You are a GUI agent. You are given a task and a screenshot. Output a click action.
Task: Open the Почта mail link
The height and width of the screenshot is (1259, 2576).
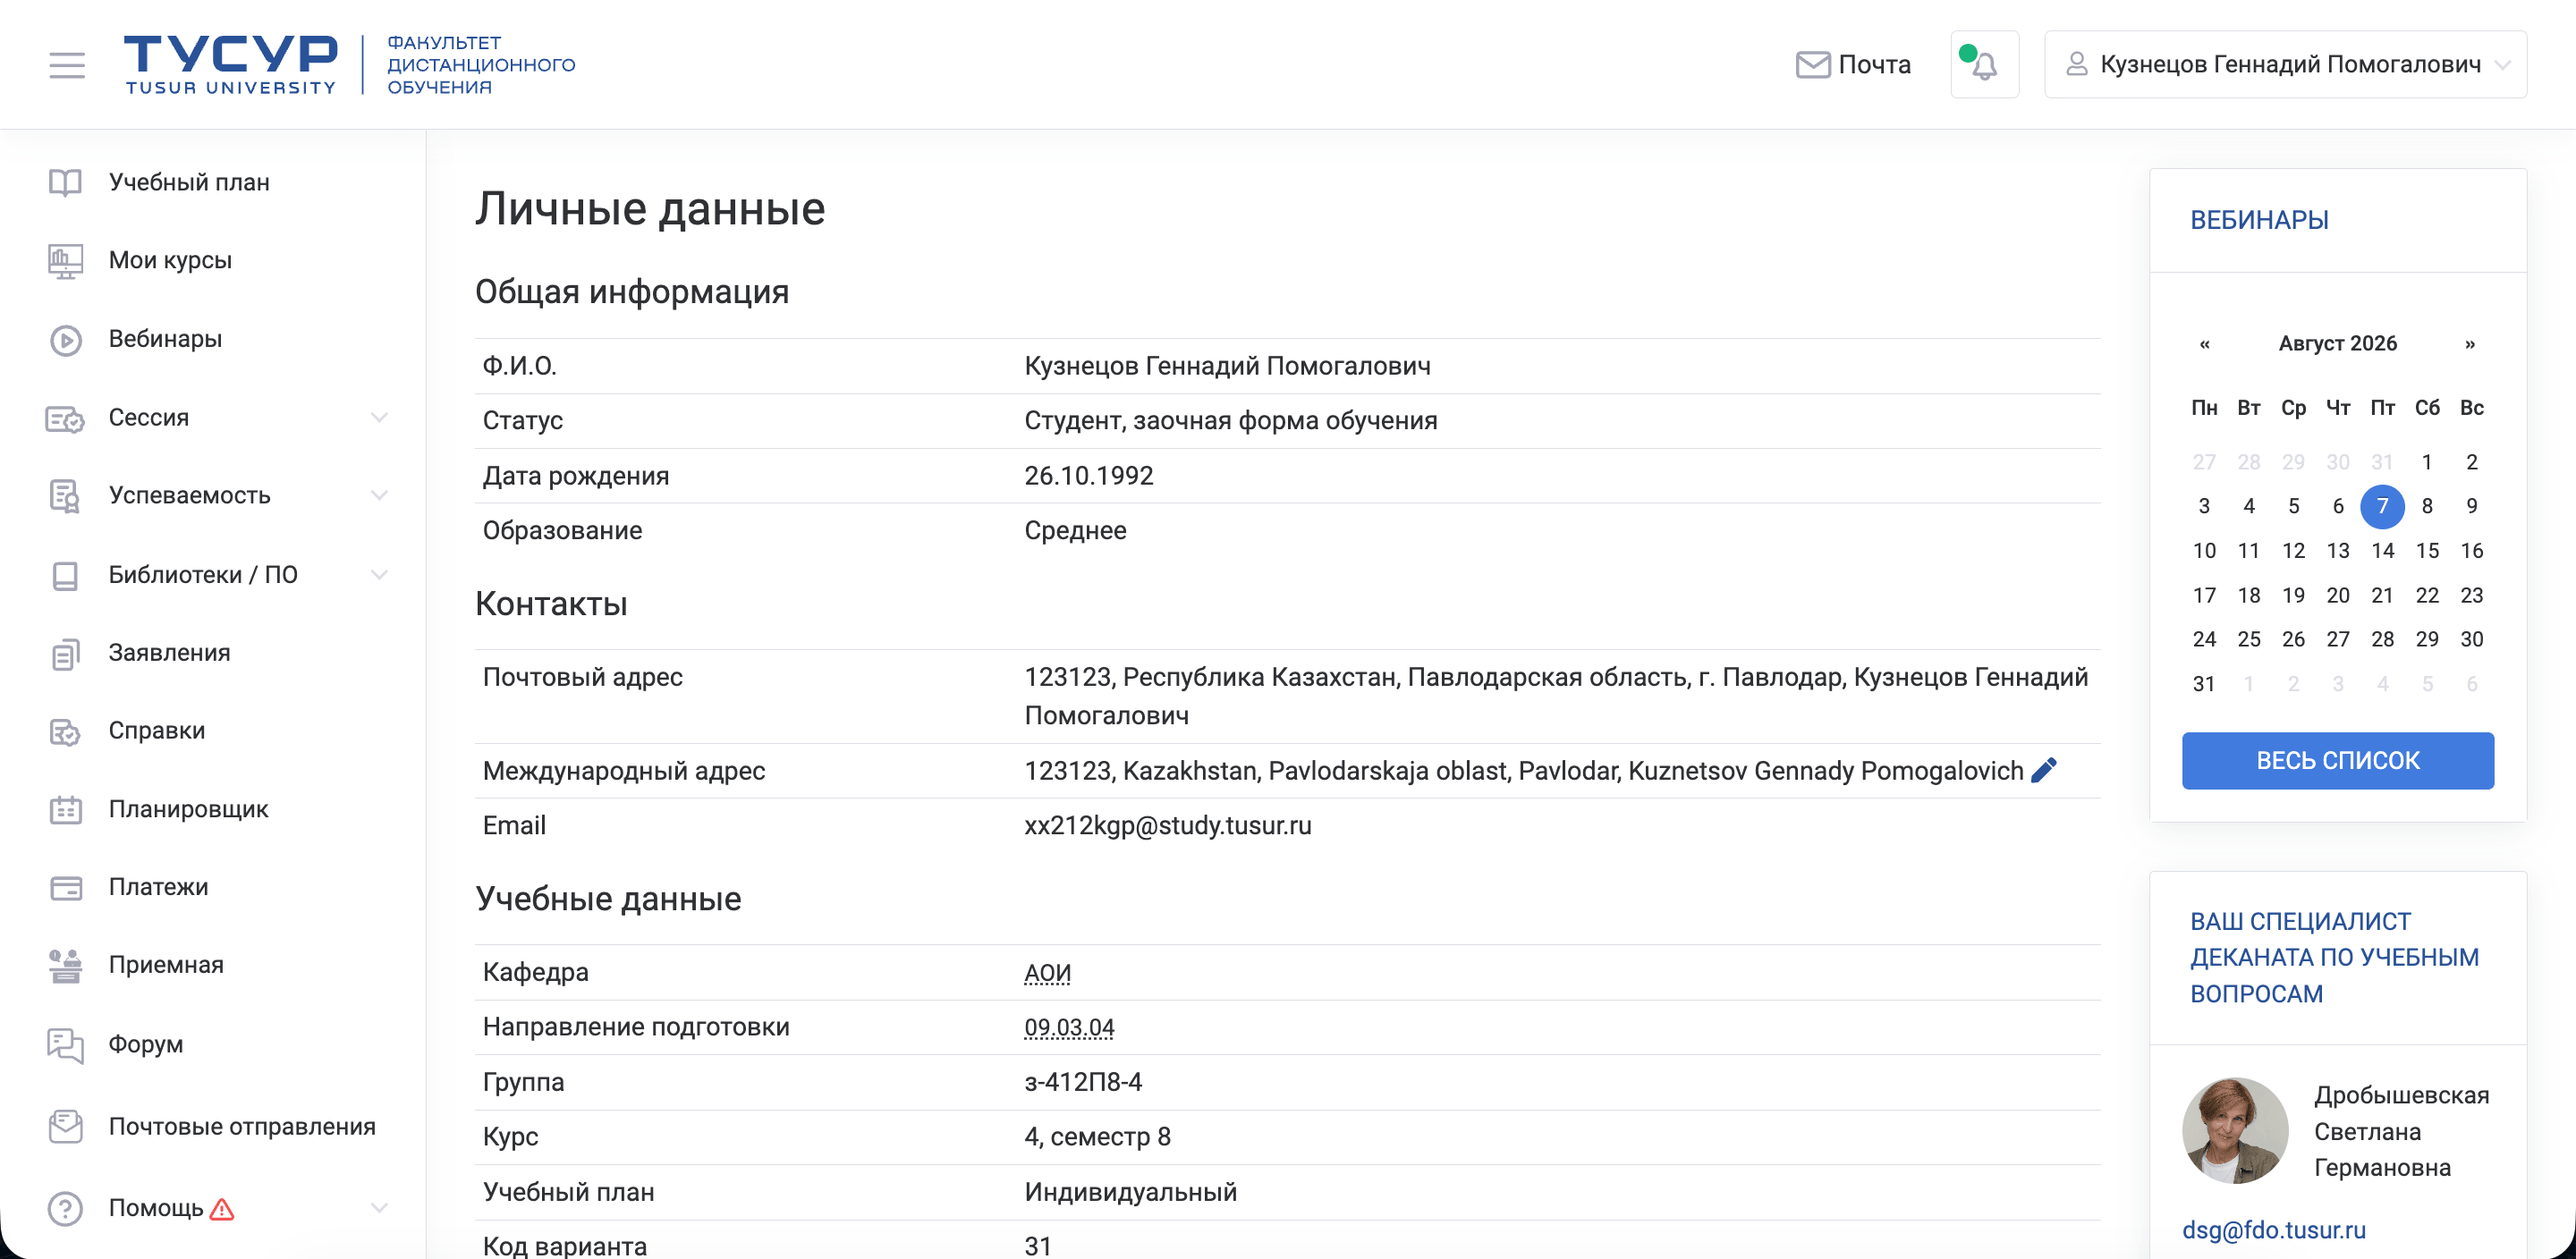point(1853,65)
